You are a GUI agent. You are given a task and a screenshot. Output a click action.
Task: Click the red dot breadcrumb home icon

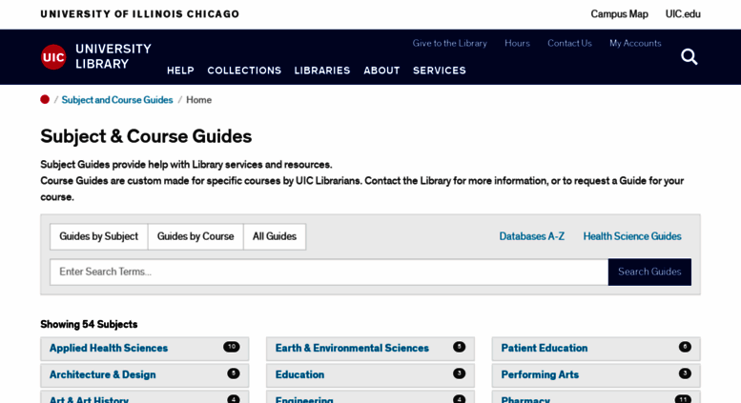pyautogui.click(x=45, y=100)
